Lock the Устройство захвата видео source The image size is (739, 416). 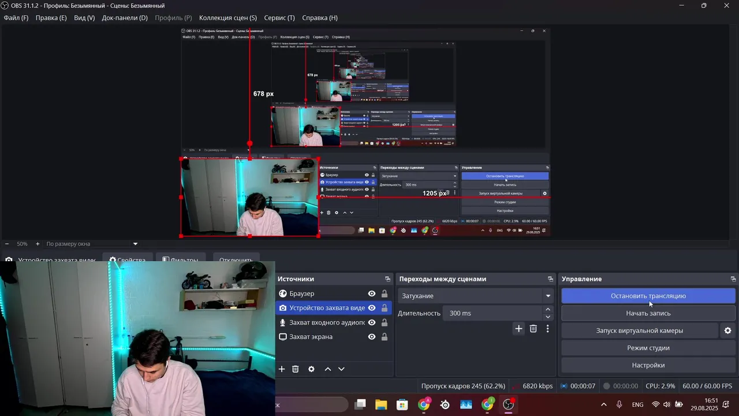385,308
